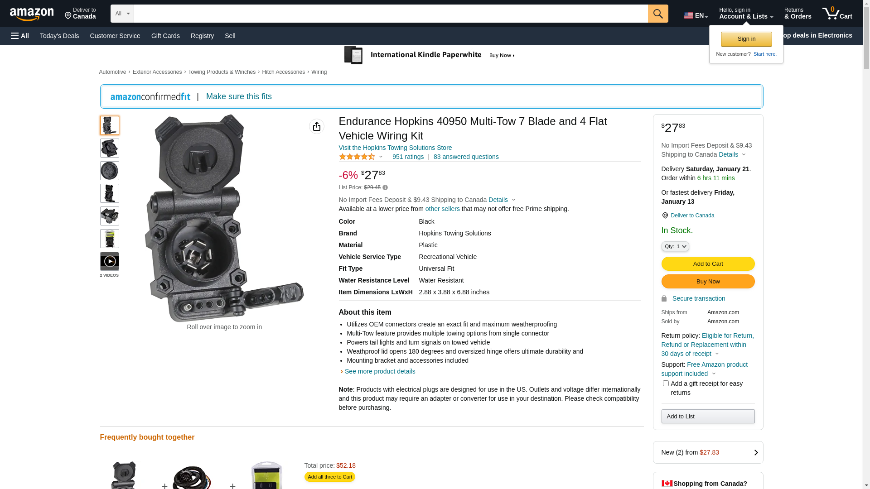
Task: Open the Qty quantity dropdown
Action: point(675,246)
